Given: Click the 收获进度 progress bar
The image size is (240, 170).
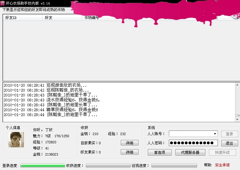Looking at the screenshot, I should pos(108,166).
